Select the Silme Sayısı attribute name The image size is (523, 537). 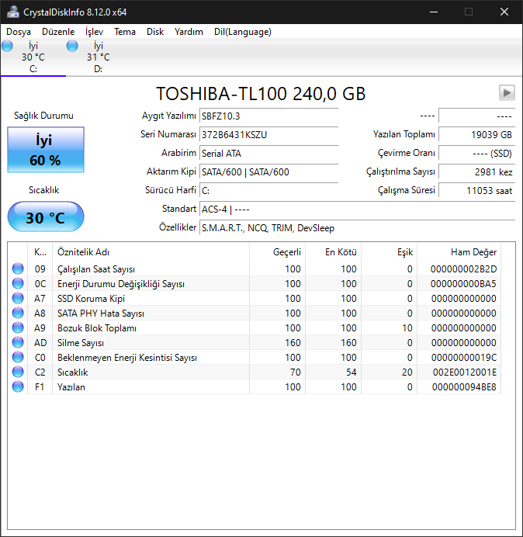tap(81, 343)
